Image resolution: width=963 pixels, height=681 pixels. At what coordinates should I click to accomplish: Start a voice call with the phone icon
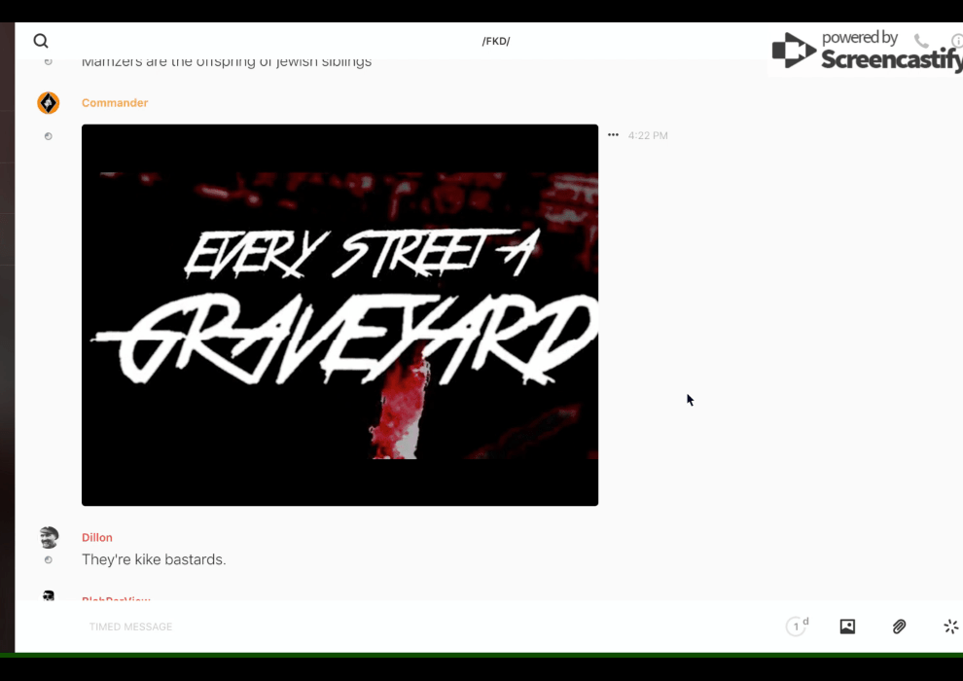pos(921,41)
